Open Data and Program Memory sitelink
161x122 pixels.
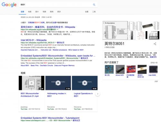pos(64,65)
